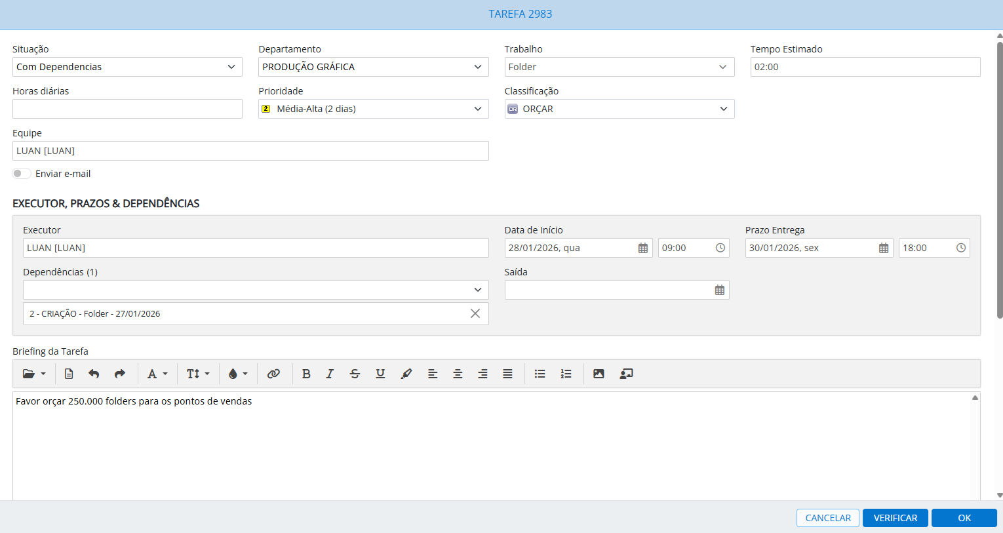Toggle strikethrough formatting
1003x533 pixels.
coord(355,374)
